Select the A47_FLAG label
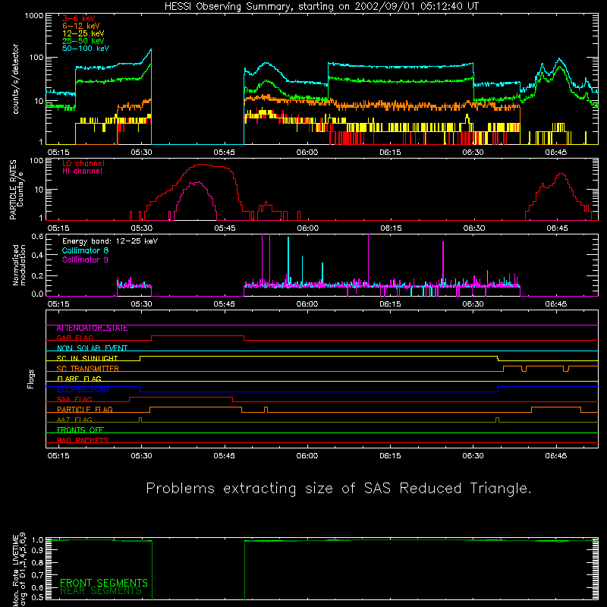 tap(74, 420)
